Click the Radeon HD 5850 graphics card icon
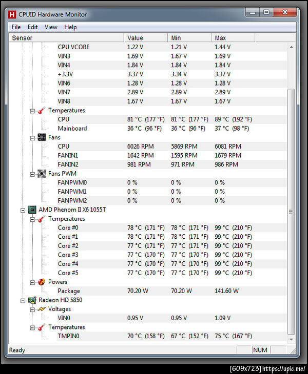 click(x=32, y=300)
